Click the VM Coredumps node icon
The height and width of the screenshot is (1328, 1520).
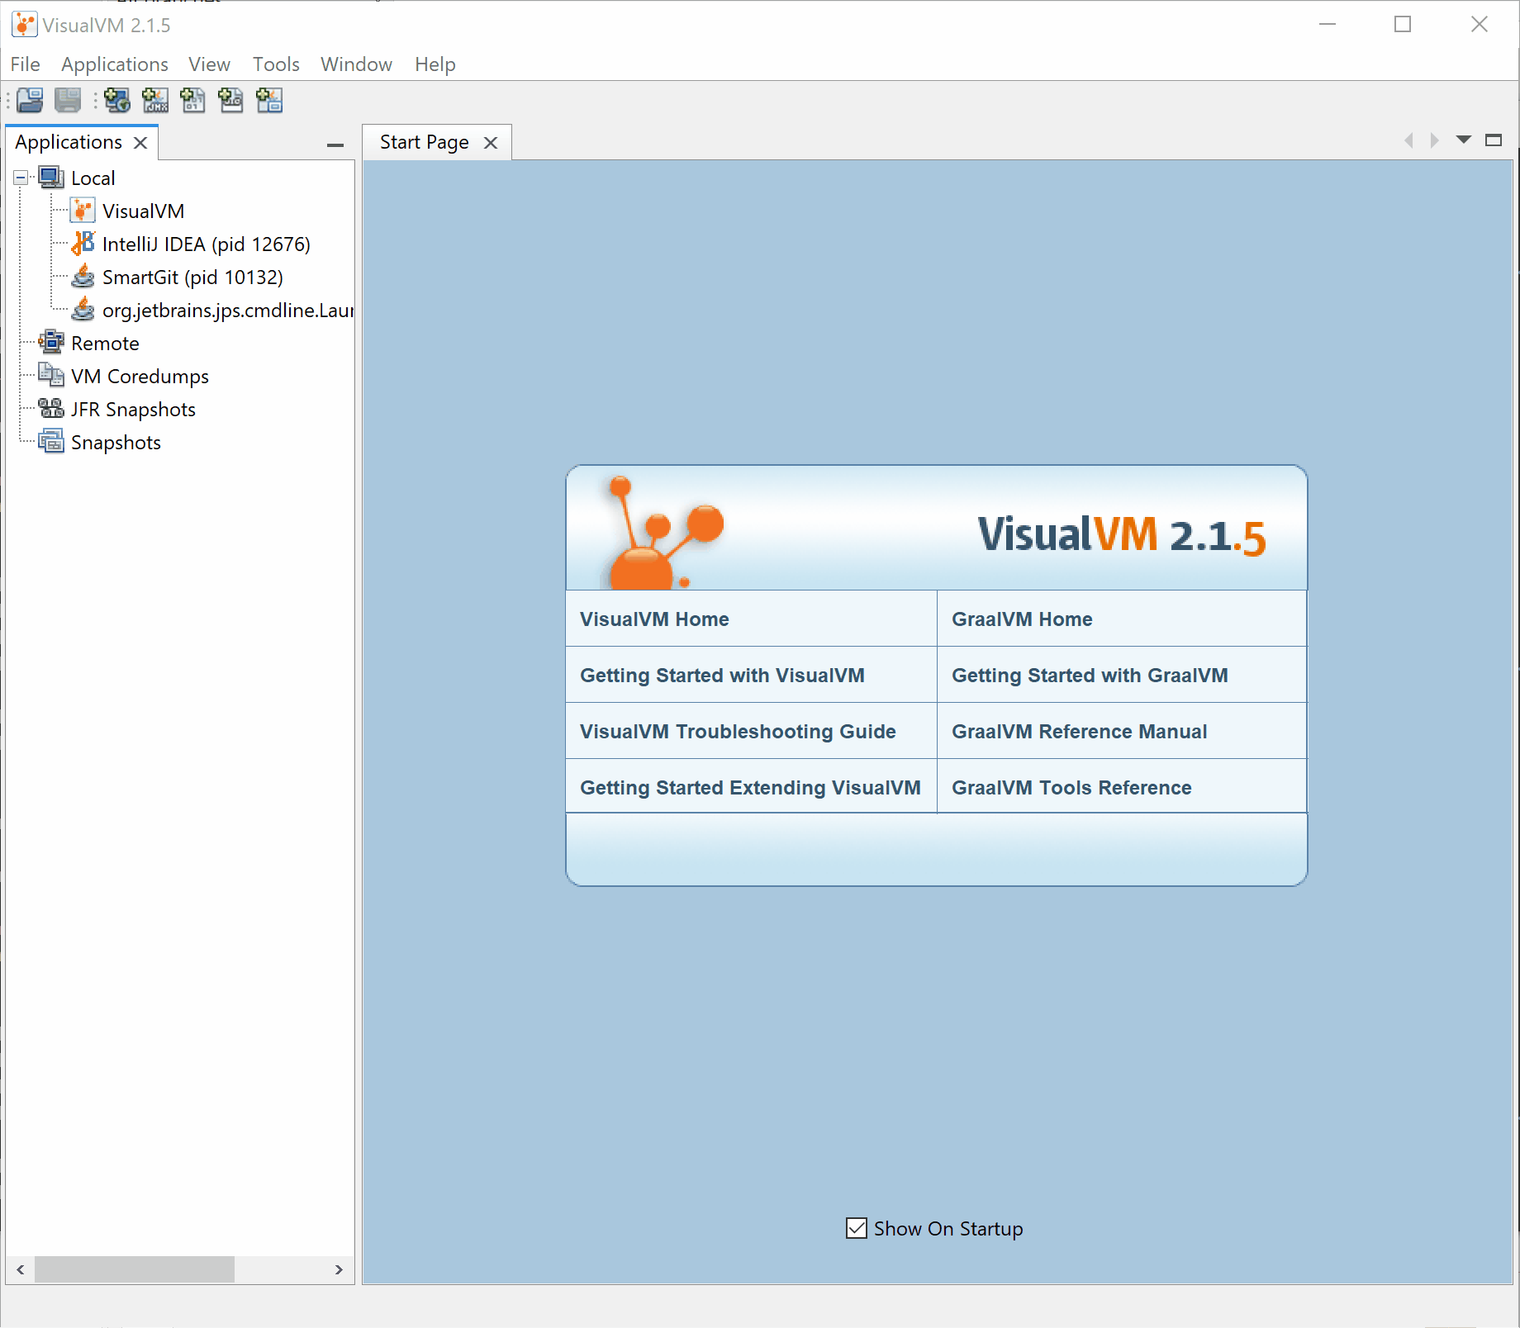pyautogui.click(x=51, y=376)
